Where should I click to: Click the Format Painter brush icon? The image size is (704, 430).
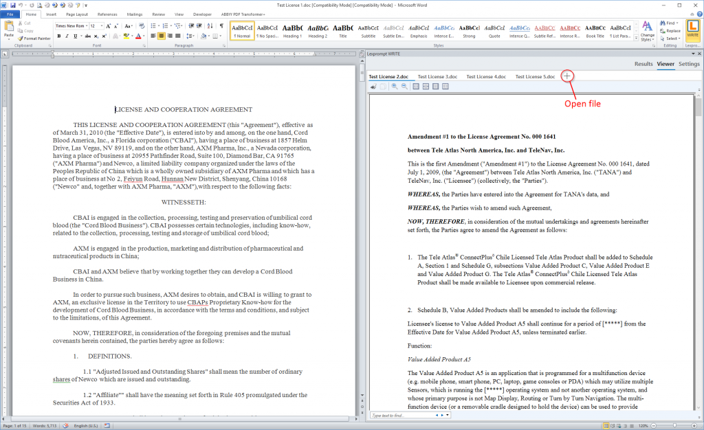(20, 38)
